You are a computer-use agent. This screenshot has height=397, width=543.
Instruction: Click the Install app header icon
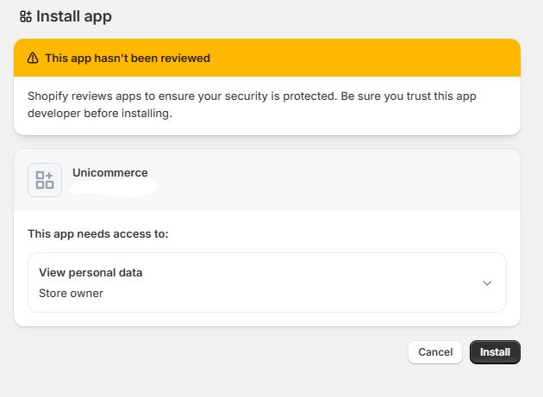click(x=25, y=16)
